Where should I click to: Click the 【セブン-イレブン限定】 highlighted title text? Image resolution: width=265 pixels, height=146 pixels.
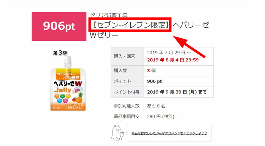pyautogui.click(x=130, y=25)
